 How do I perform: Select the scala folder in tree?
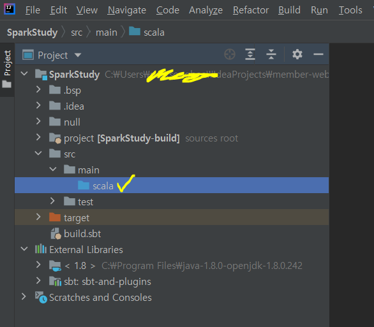coord(172,185)
